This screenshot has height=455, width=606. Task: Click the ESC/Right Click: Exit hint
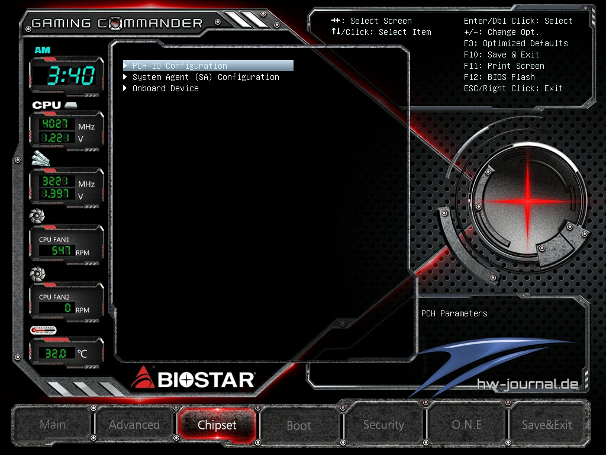[x=513, y=88]
